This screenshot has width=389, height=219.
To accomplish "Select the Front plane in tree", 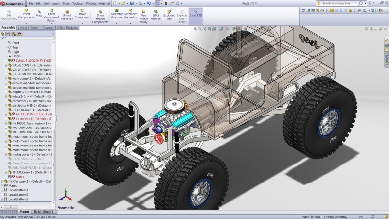I will (x=16, y=43).
